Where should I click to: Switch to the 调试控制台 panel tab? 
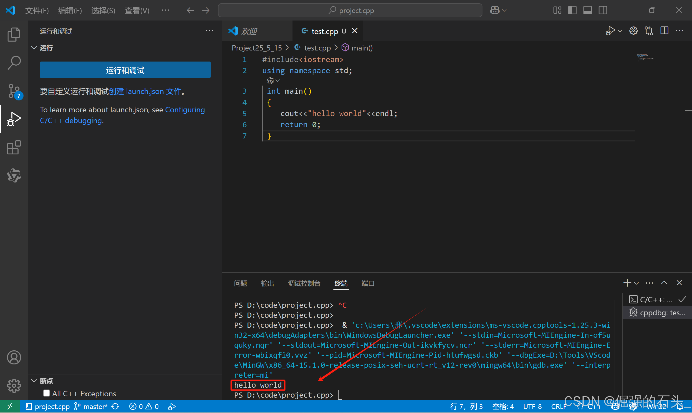coord(304,283)
